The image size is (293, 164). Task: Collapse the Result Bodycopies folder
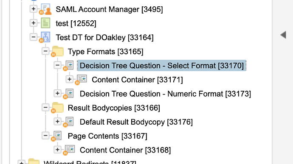point(45,108)
